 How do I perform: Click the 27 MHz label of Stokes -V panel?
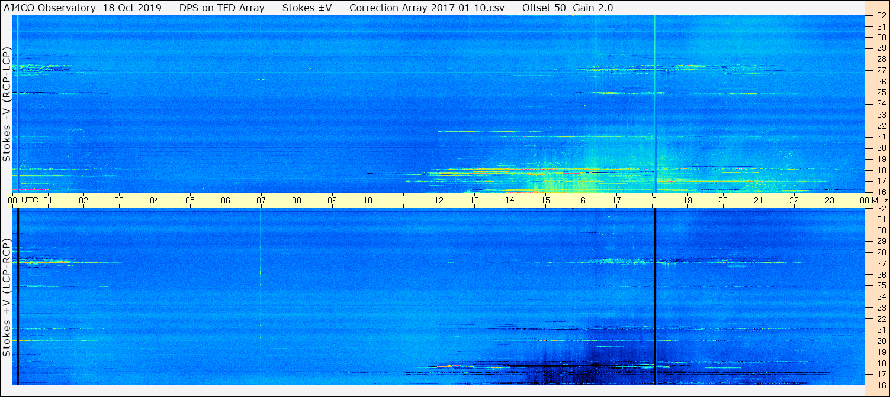pos(881,70)
